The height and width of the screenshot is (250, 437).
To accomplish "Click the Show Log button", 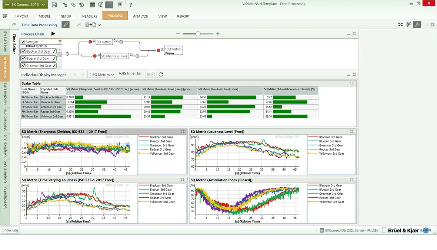I will [10, 230].
